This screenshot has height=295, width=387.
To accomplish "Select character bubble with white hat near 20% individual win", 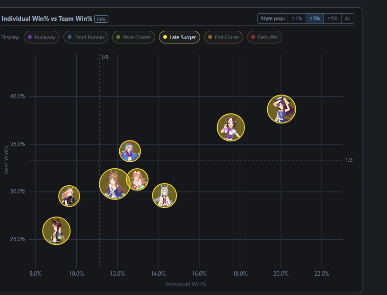I will tap(281, 109).
